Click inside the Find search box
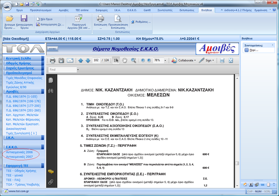Image resolution: width=279 pixels, height=196 pixels. tap(62, 69)
